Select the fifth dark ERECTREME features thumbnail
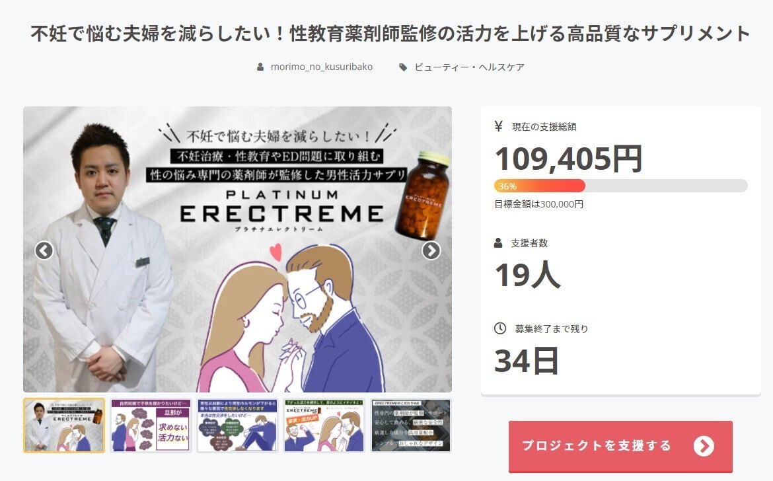The width and height of the screenshot is (773, 481). (x=411, y=425)
